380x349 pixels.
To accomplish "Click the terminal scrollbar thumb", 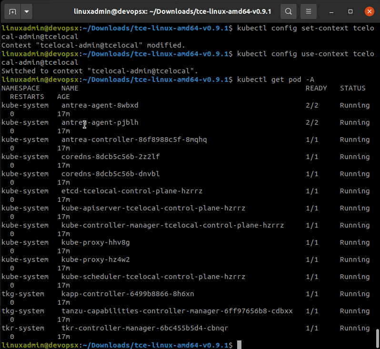I will click(x=378, y=339).
